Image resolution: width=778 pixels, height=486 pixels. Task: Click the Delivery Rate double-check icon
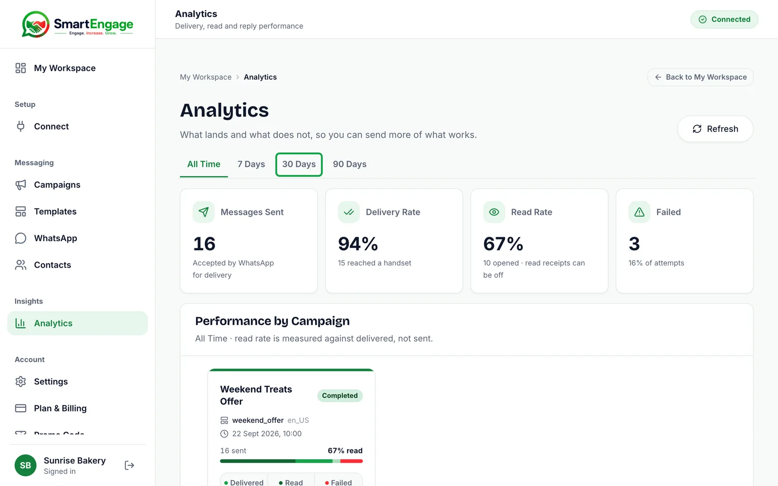349,212
